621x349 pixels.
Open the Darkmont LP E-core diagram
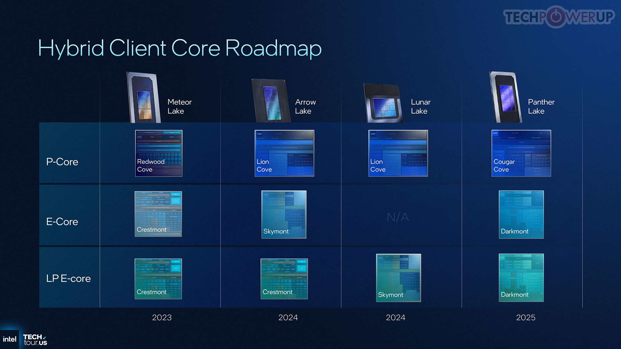click(521, 278)
